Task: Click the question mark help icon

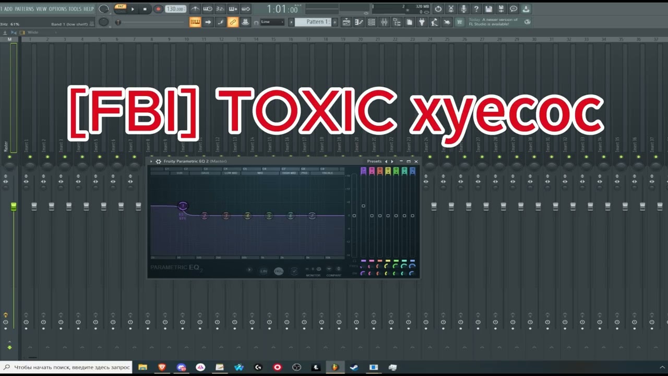Action: point(476,9)
